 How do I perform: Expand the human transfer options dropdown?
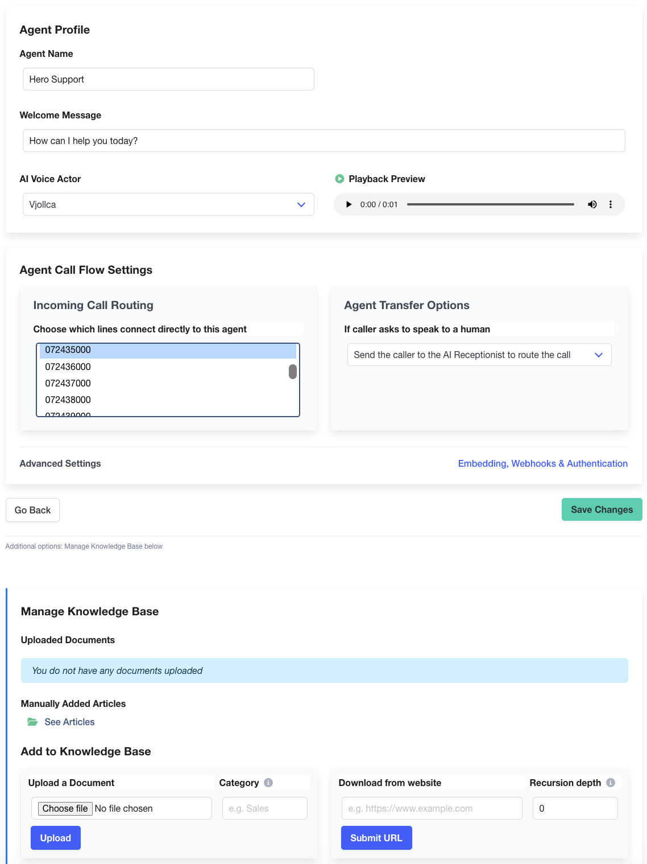click(479, 355)
